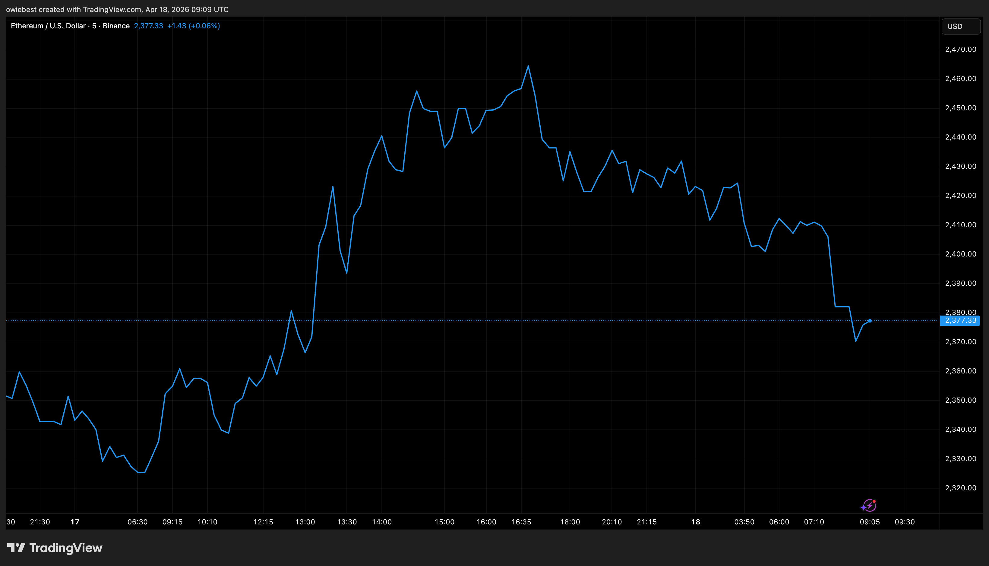Click the +1.43 (+0.06%) change value
The image size is (989, 566).
click(x=193, y=26)
